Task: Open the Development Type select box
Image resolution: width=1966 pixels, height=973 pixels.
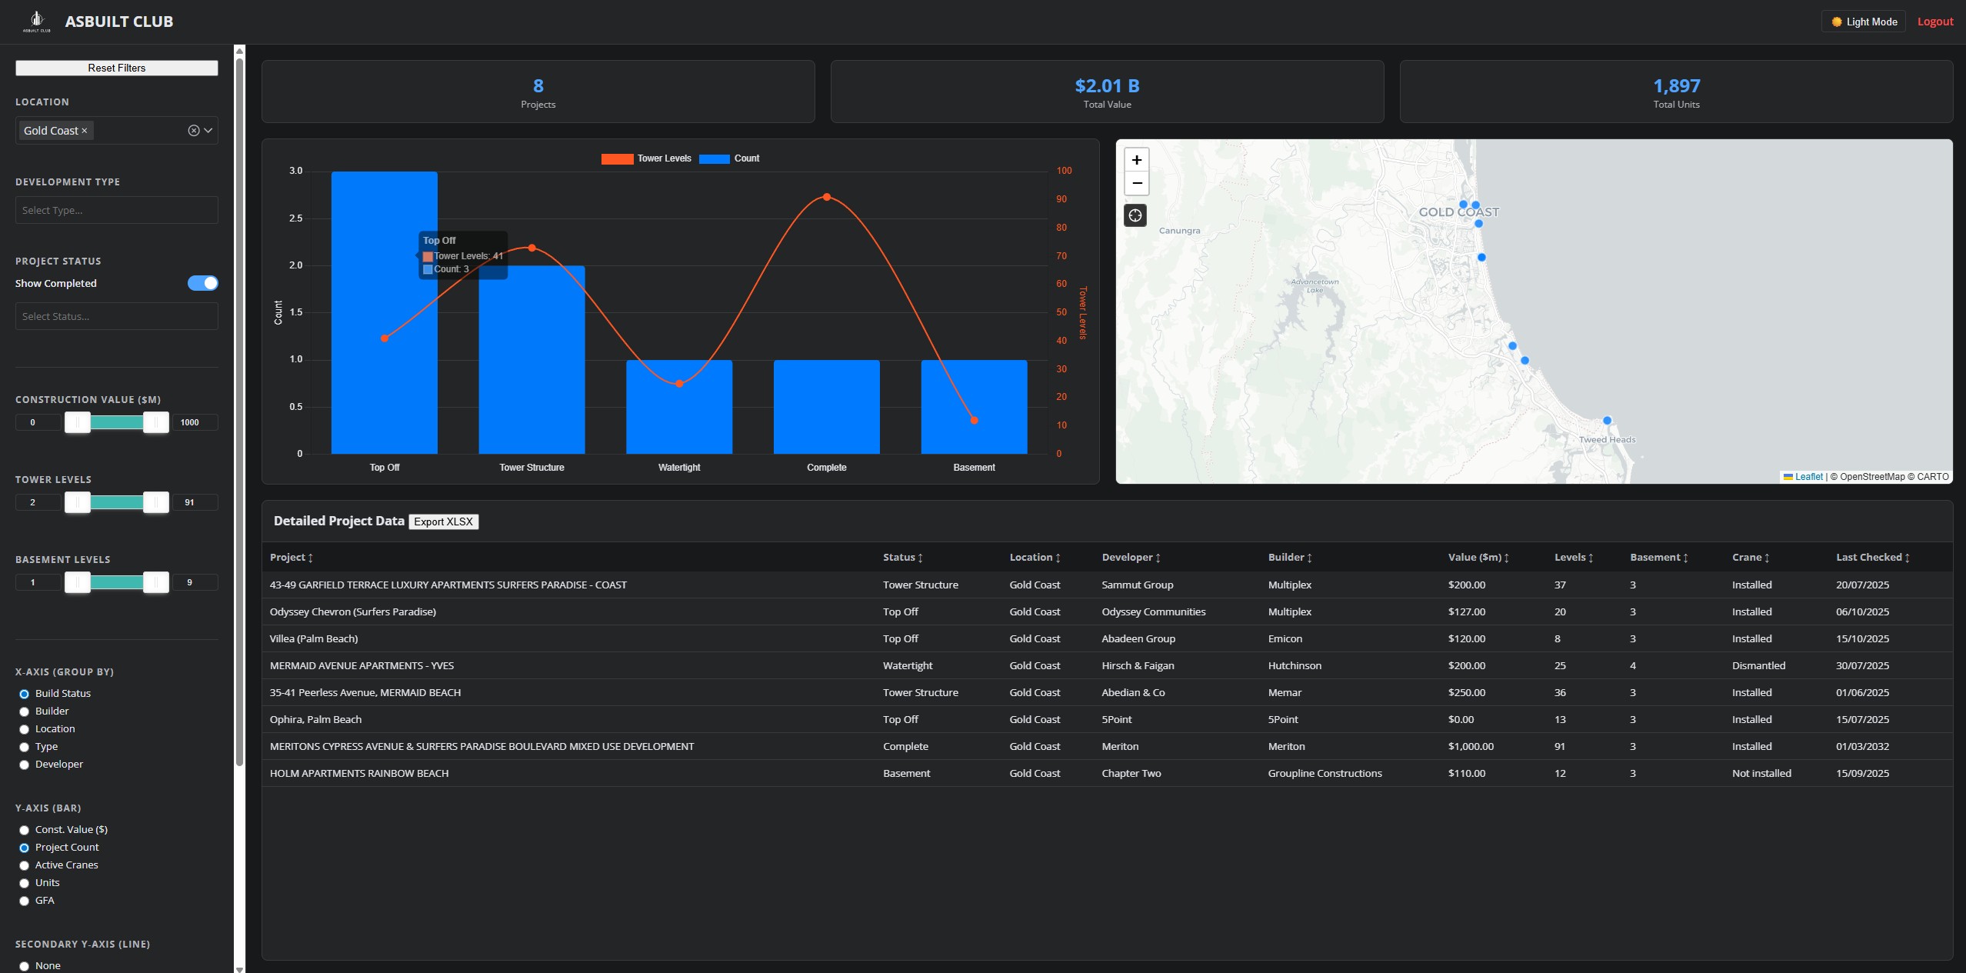Action: [117, 210]
